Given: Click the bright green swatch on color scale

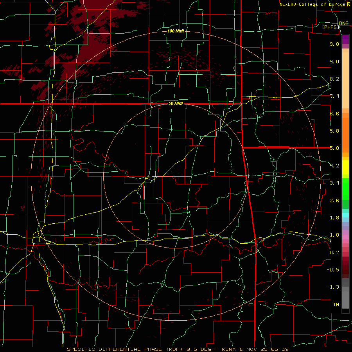Looking at the screenshot, I should click(x=345, y=189).
